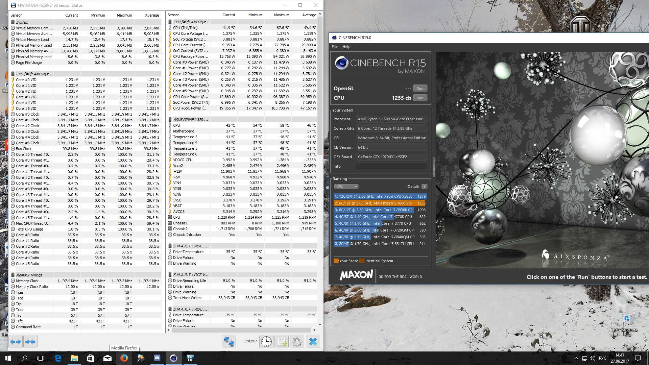Reset the sensor timer with the clock icon
Screen dimensions: 649x365
tap(266, 342)
